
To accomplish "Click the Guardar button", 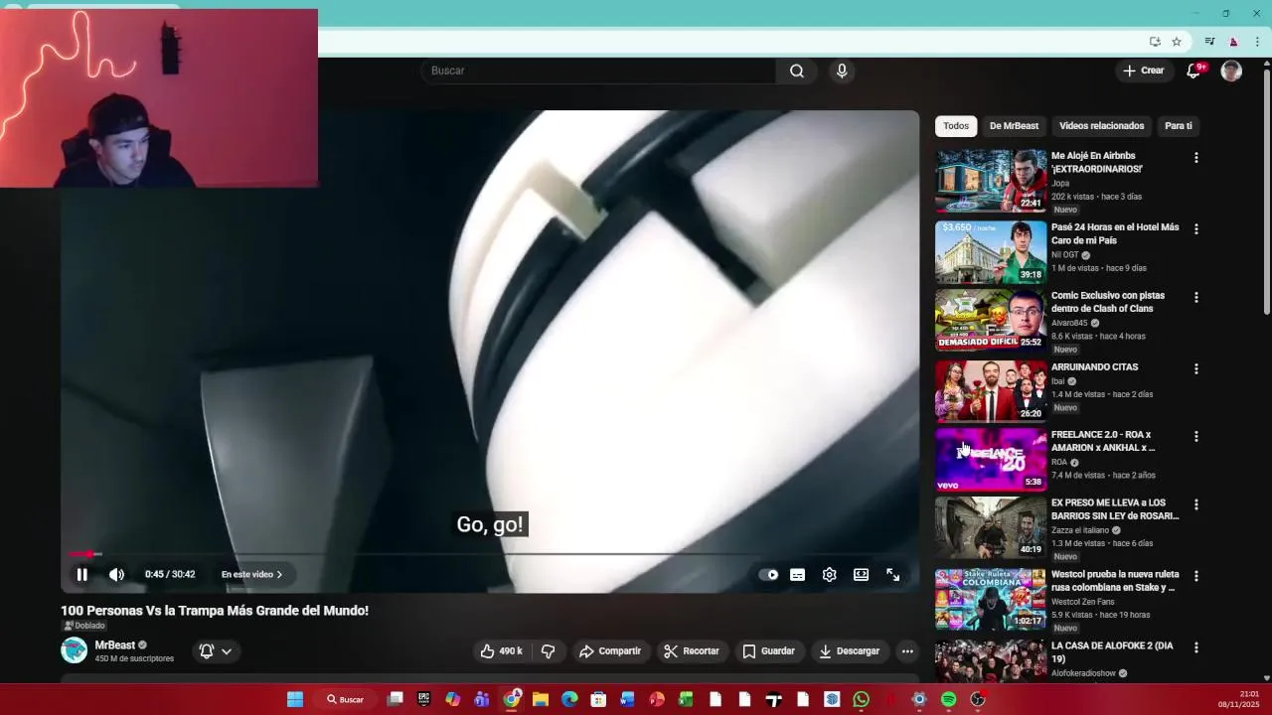I will 769,651.
